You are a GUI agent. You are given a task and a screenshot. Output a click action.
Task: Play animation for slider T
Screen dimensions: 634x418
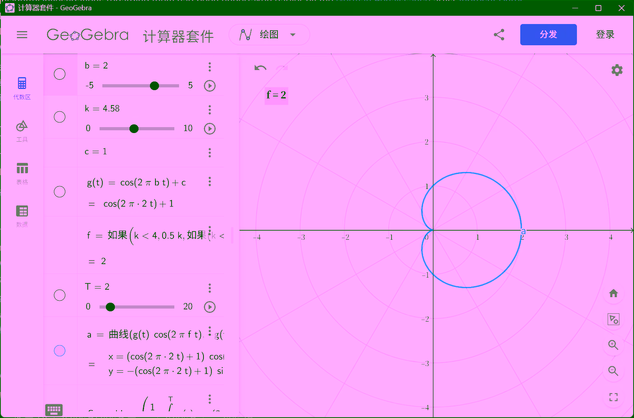tap(210, 307)
